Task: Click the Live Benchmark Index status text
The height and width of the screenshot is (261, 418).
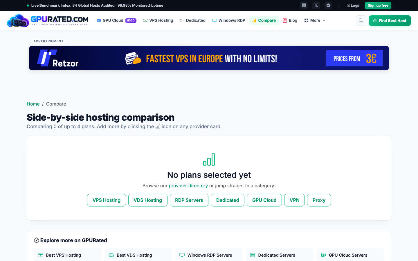Action: click(97, 5)
